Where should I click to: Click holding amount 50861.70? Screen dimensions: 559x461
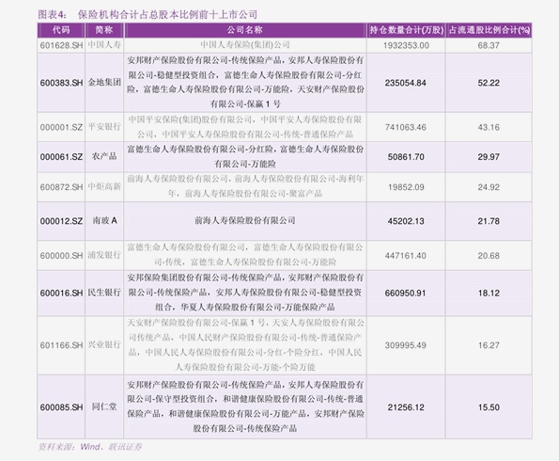coord(406,157)
